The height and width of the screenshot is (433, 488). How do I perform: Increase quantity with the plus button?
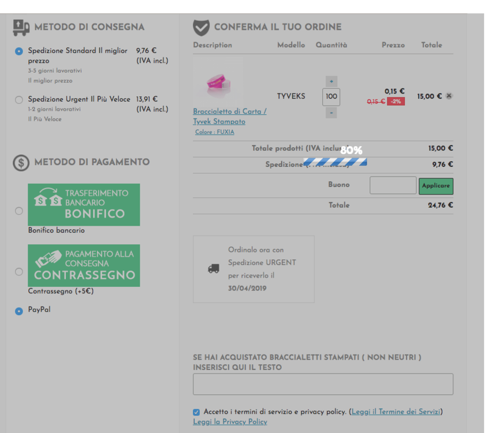331,83
